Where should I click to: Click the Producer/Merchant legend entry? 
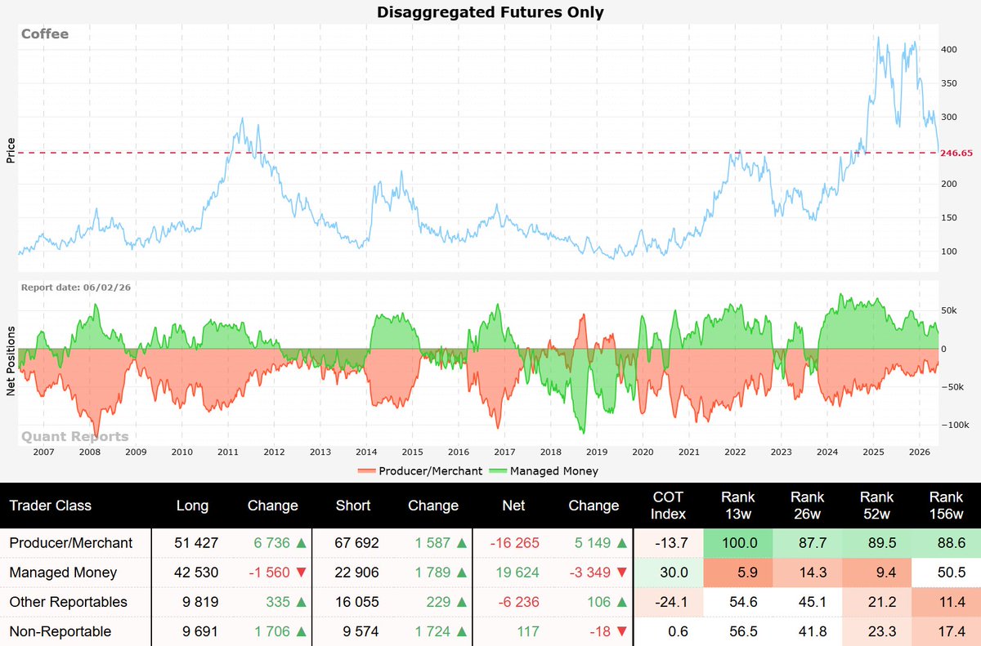point(419,471)
